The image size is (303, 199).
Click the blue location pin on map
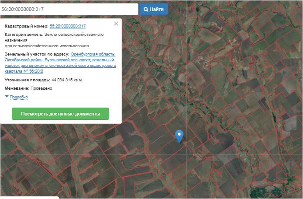(179, 136)
